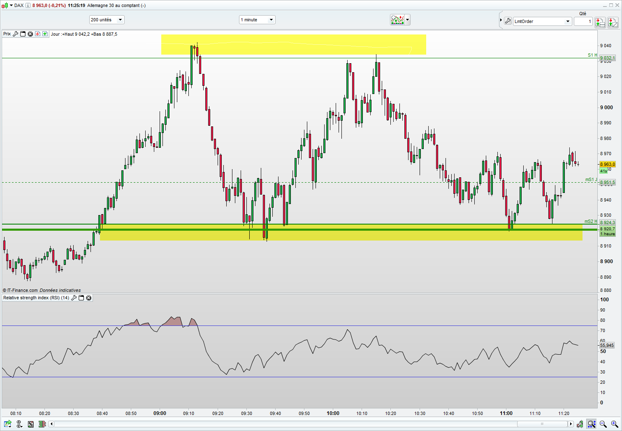This screenshot has width=622, height=431.
Task: Expand the indicator button dropdown arrow
Action: (408, 20)
